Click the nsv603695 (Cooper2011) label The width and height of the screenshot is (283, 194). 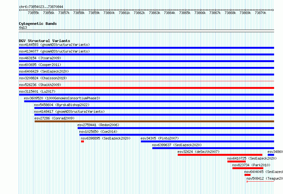pos(40,65)
